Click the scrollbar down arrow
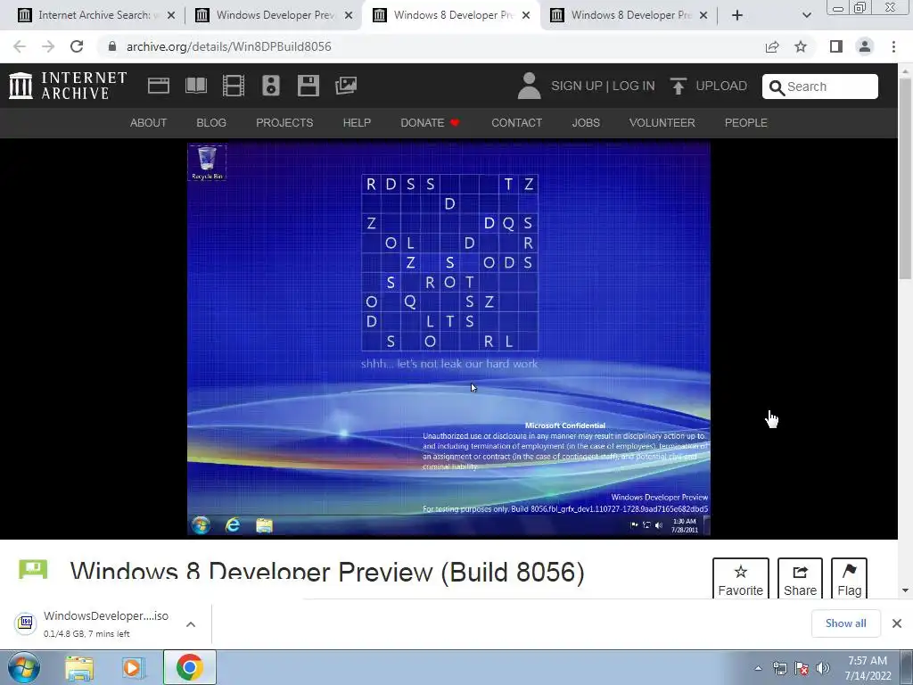 pos(905,590)
